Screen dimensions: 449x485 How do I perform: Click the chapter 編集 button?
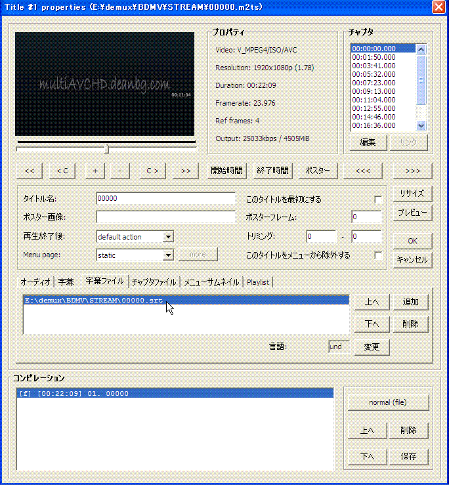point(368,142)
